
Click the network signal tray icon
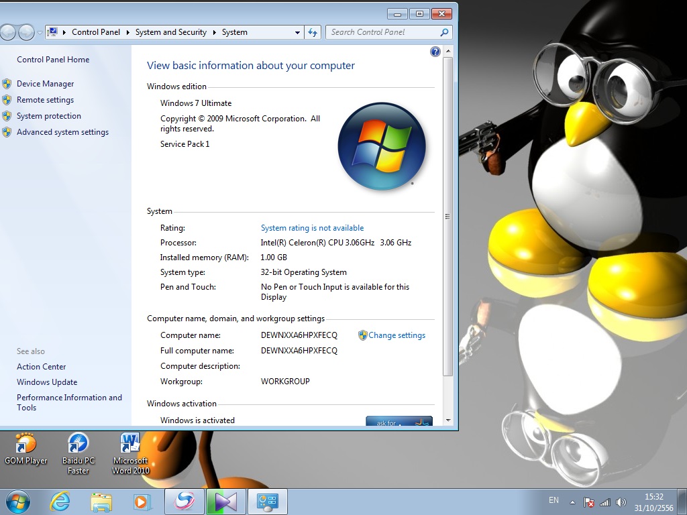pos(605,502)
